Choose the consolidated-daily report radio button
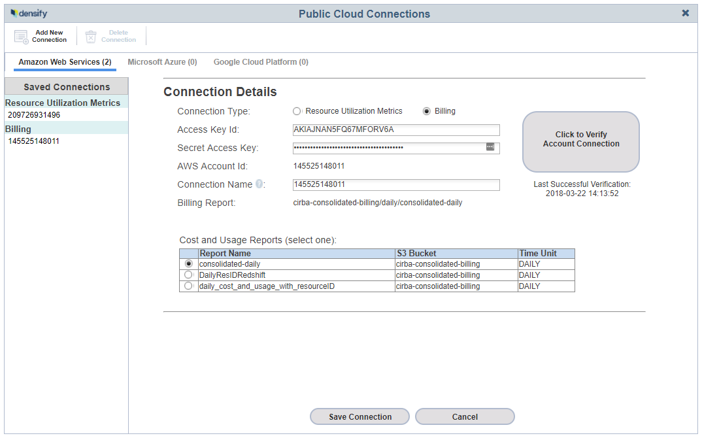This screenshot has height=438, width=702. tap(189, 263)
